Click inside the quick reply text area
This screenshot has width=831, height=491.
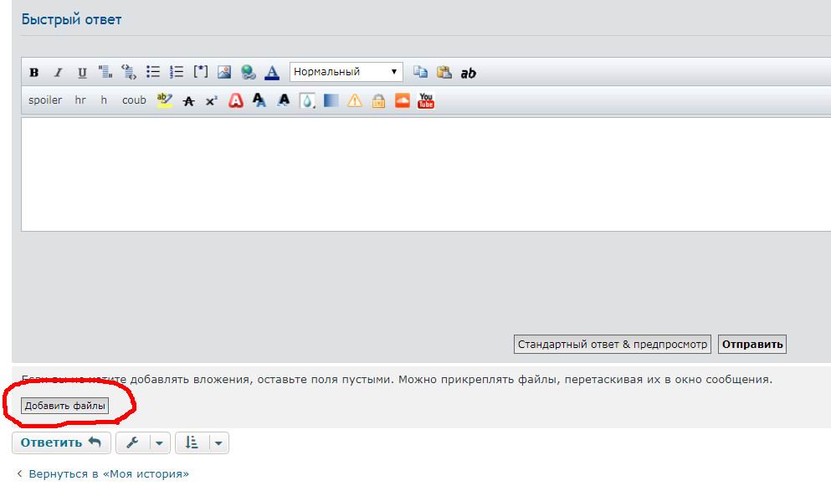tap(418, 174)
